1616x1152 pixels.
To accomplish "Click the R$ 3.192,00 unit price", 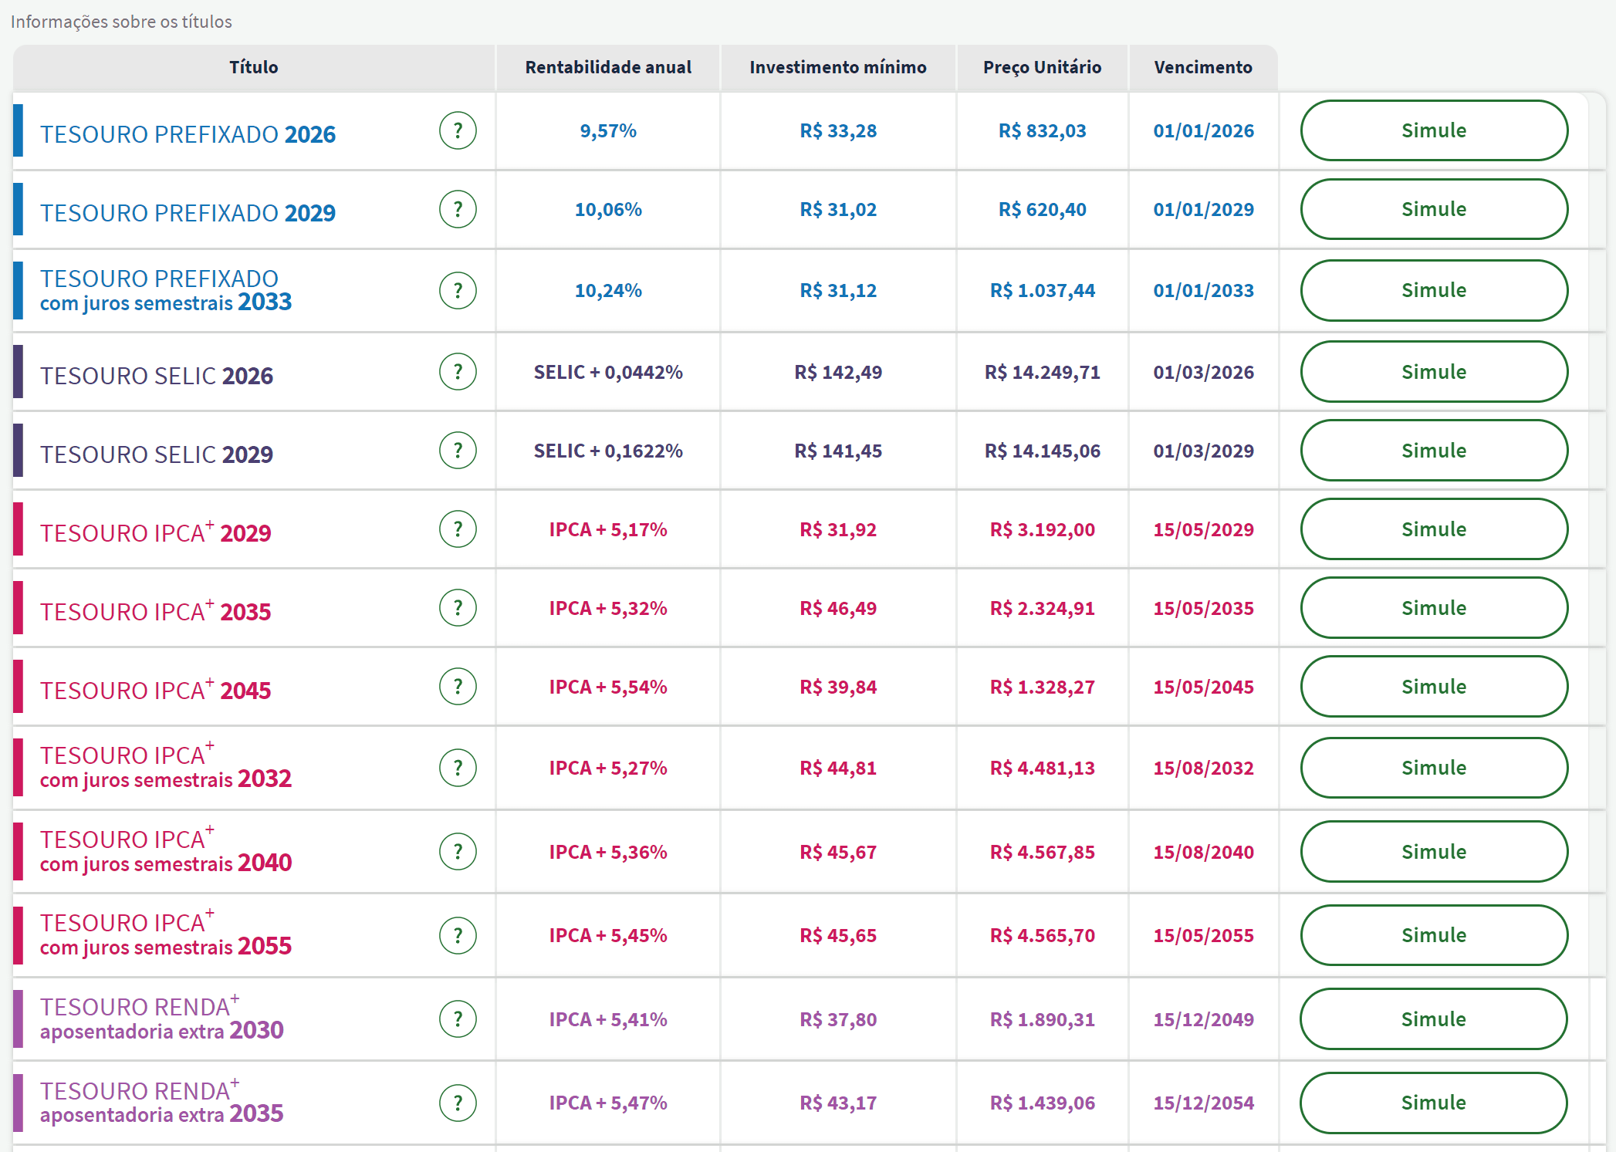I will pos(1043,530).
